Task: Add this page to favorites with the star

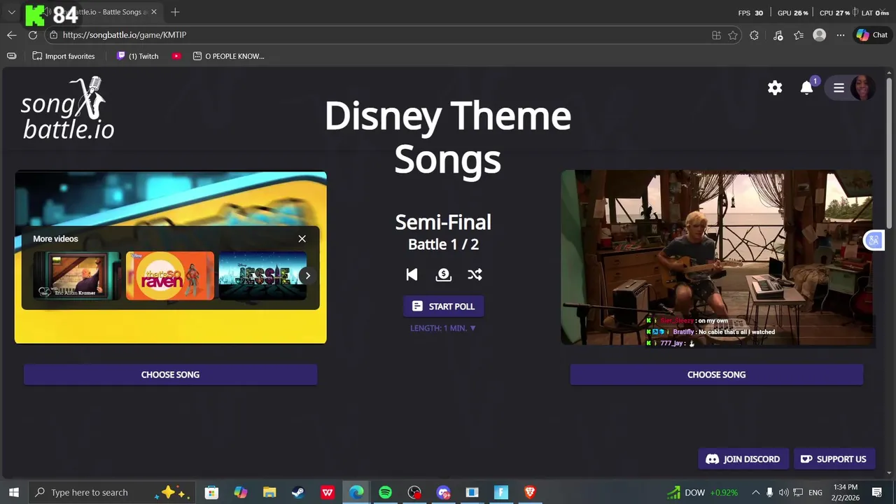Action: 733,35
